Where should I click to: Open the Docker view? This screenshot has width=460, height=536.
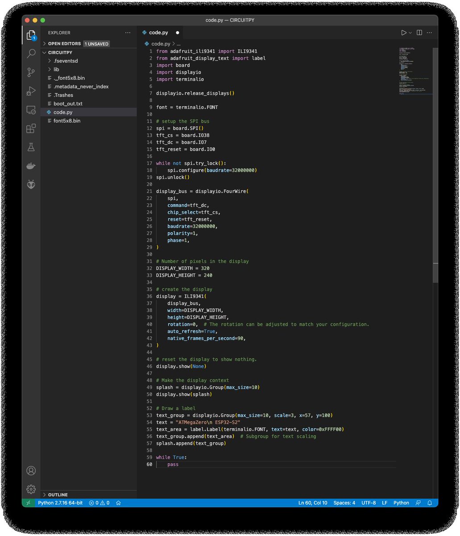[31, 166]
